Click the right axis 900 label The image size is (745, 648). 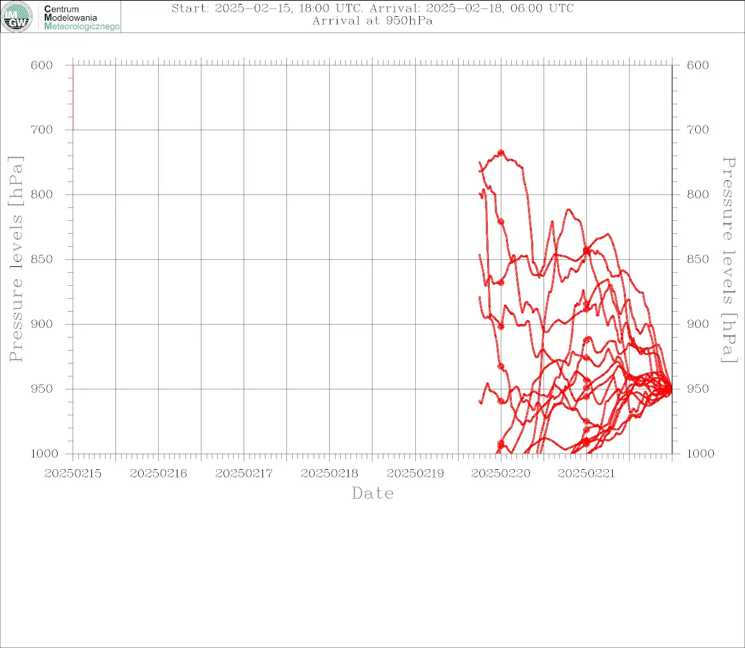[698, 324]
